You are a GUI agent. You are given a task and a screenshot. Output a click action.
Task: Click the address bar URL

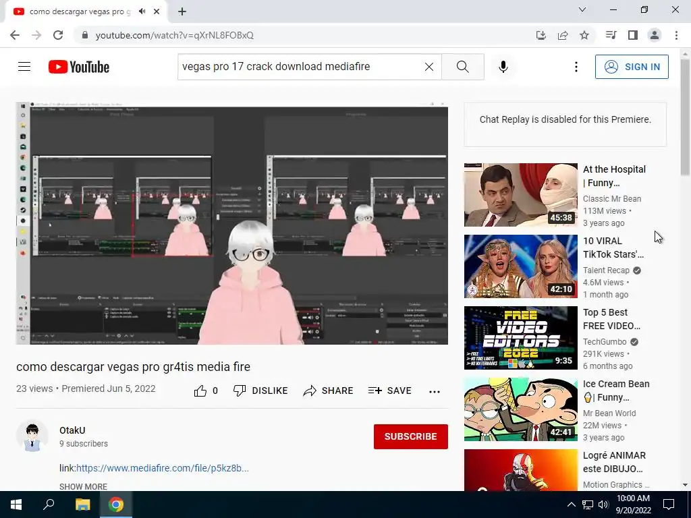(175, 35)
